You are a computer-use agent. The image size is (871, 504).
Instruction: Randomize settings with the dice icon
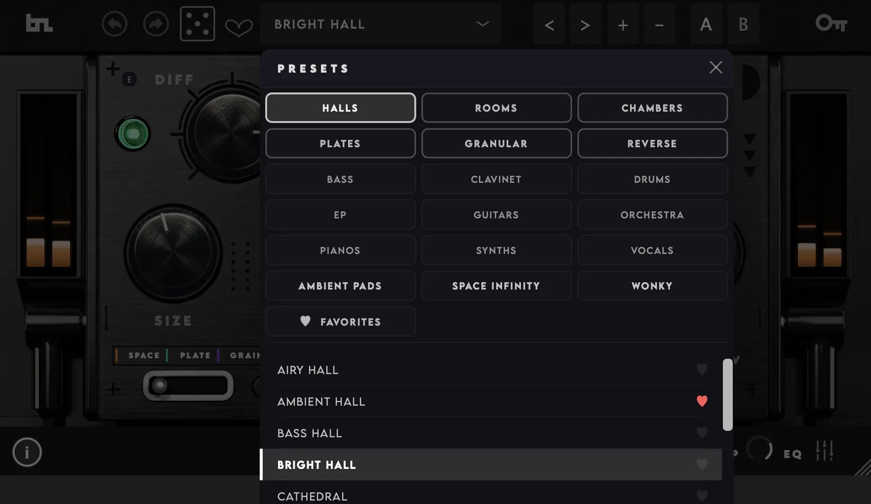coord(197,24)
